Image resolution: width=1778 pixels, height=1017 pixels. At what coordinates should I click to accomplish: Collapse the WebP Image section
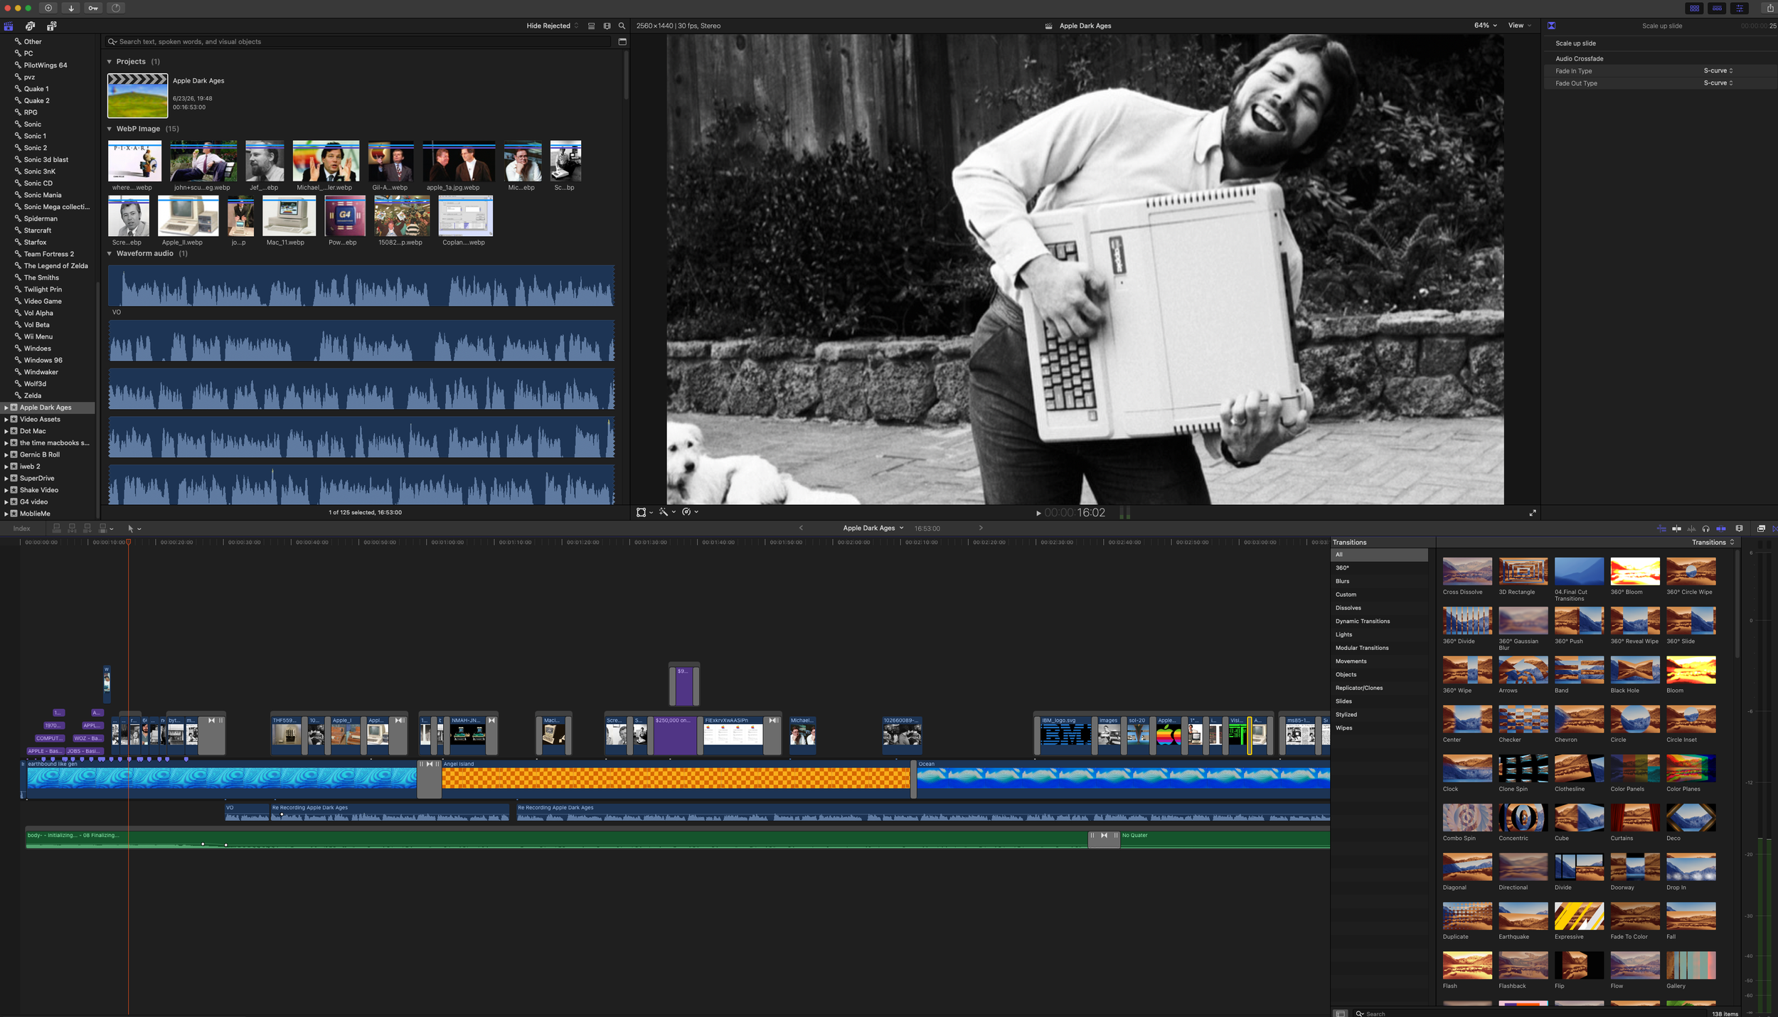click(110, 129)
